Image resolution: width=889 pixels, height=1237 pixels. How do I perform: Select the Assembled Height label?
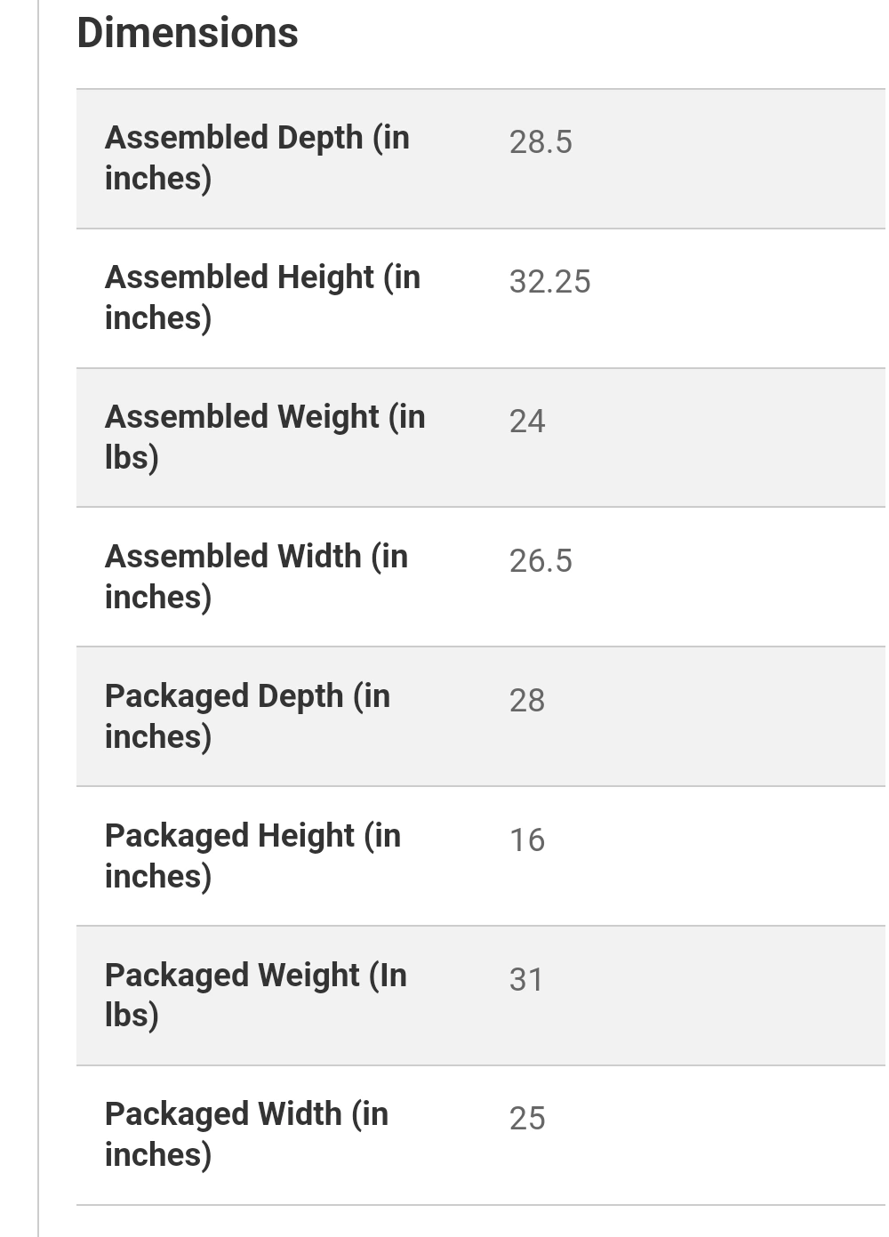(x=262, y=297)
